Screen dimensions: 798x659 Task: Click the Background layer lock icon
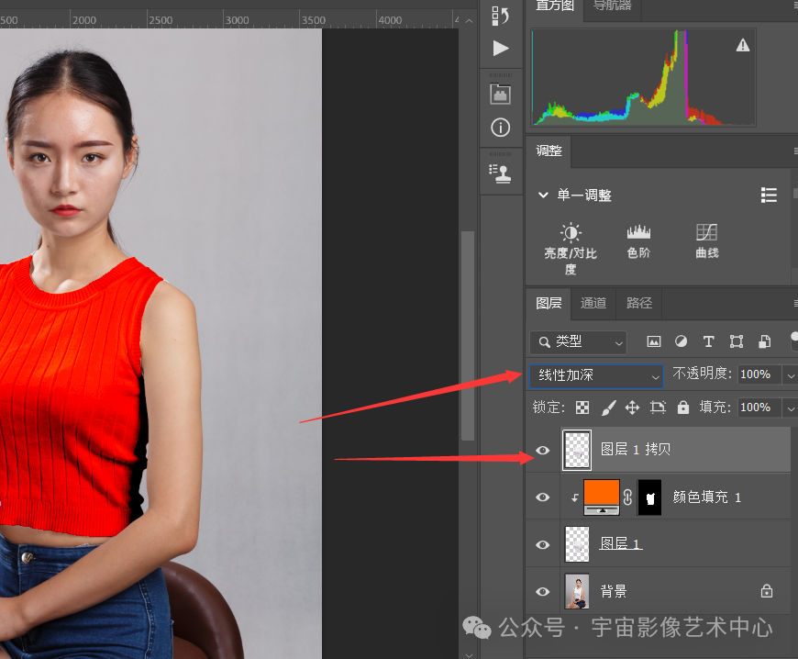pyautogui.click(x=767, y=591)
